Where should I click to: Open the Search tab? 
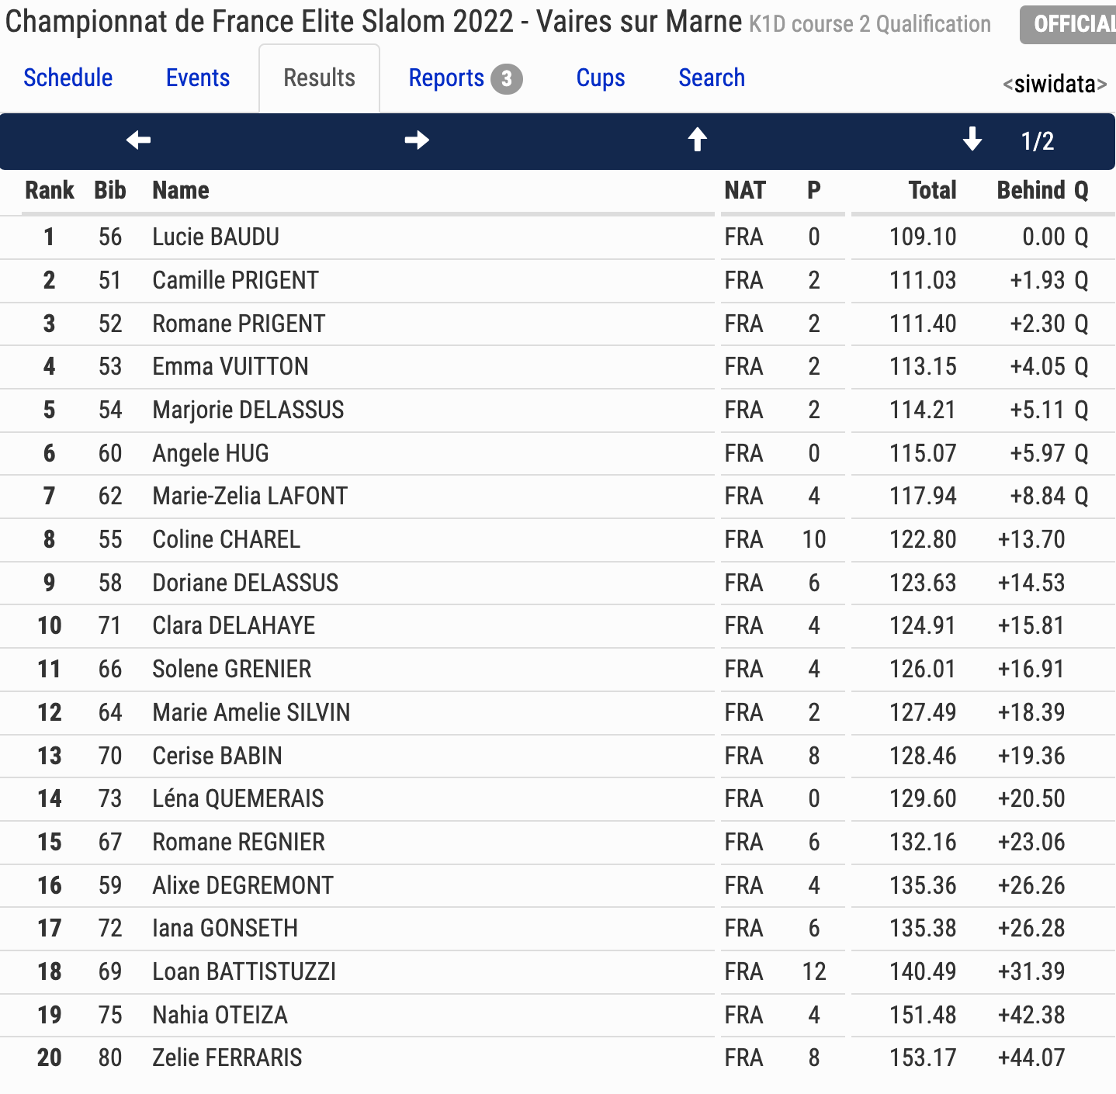click(x=712, y=78)
